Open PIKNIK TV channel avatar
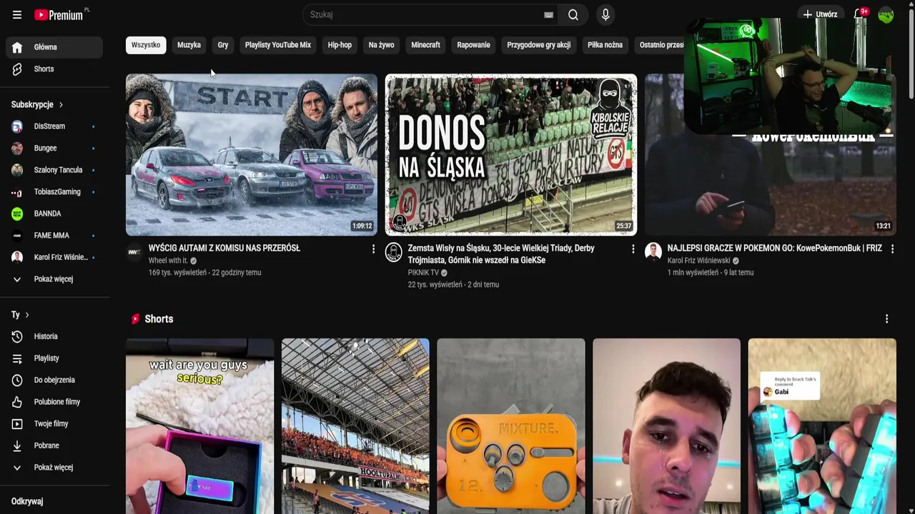 click(394, 252)
